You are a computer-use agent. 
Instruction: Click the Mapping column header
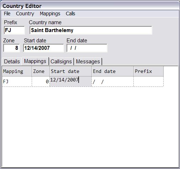click(17, 71)
